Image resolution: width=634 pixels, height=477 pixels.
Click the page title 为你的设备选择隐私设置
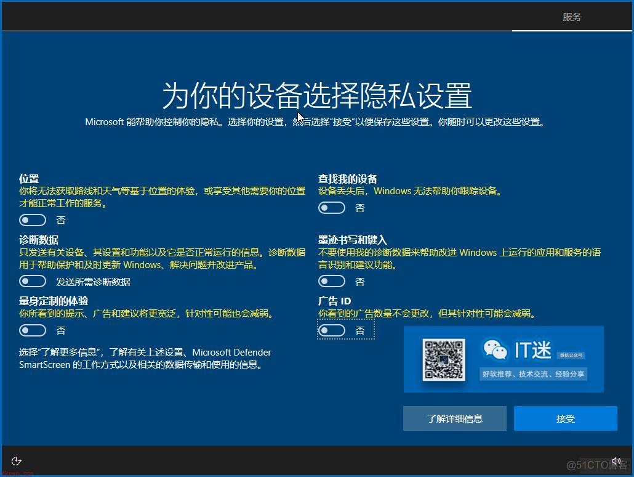tap(317, 96)
